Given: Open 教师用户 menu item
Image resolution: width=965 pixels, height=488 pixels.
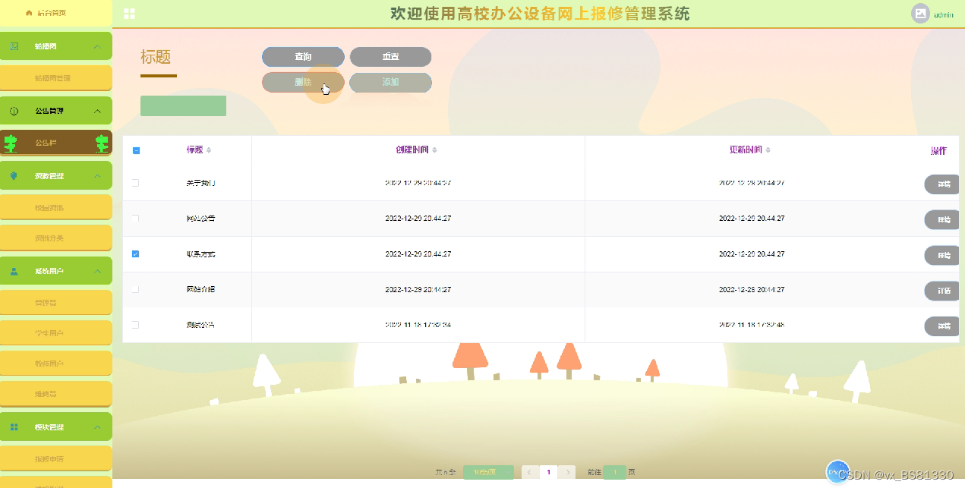Looking at the screenshot, I should (x=56, y=364).
